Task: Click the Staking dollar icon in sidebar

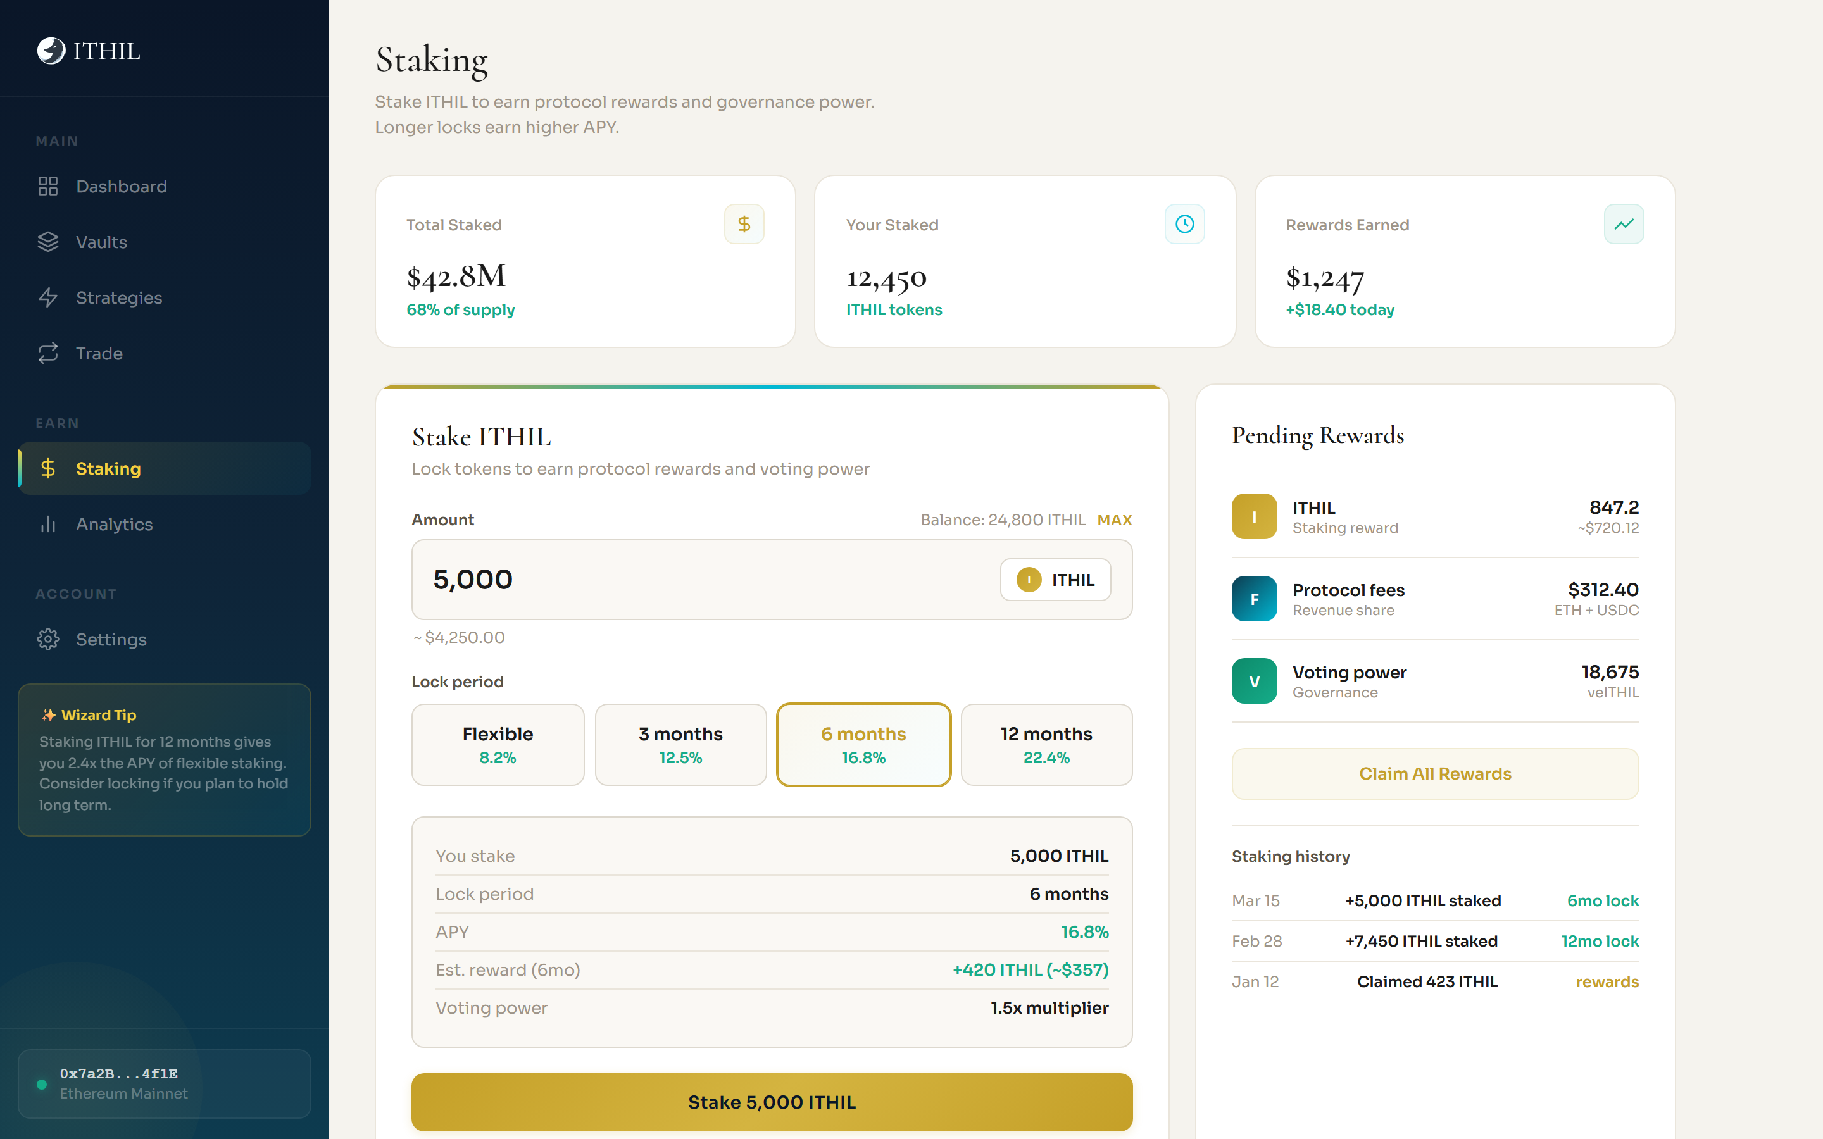Action: pyautogui.click(x=48, y=468)
